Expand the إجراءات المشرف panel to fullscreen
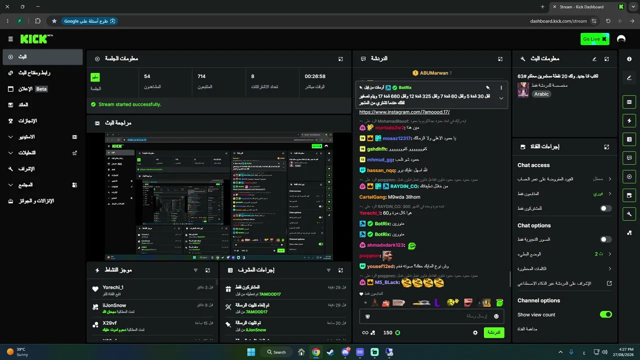Screen dimensions: 640x360 click(340, 270)
